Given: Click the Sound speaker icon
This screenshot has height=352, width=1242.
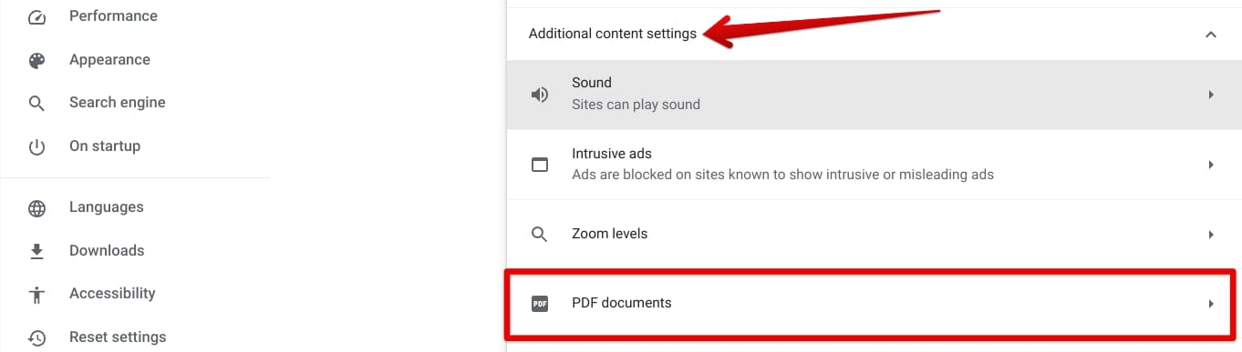Looking at the screenshot, I should coord(540,95).
